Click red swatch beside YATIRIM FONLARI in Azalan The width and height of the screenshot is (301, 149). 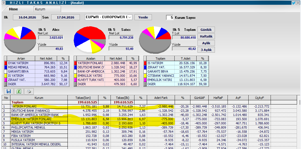(x=75, y=63)
